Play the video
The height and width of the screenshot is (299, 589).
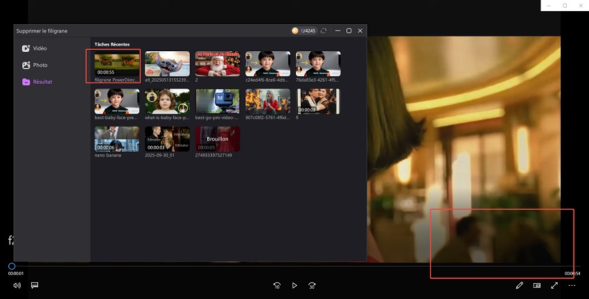point(294,285)
